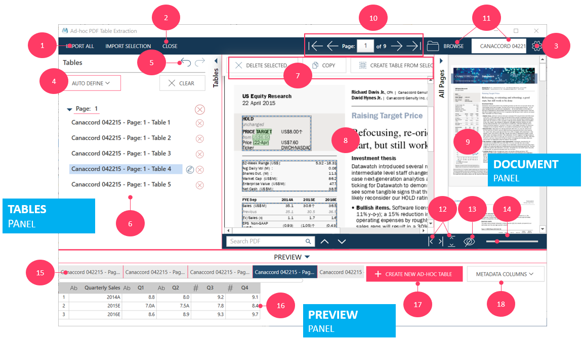Click the thumbnail scrollbar down arrow

tap(542, 229)
